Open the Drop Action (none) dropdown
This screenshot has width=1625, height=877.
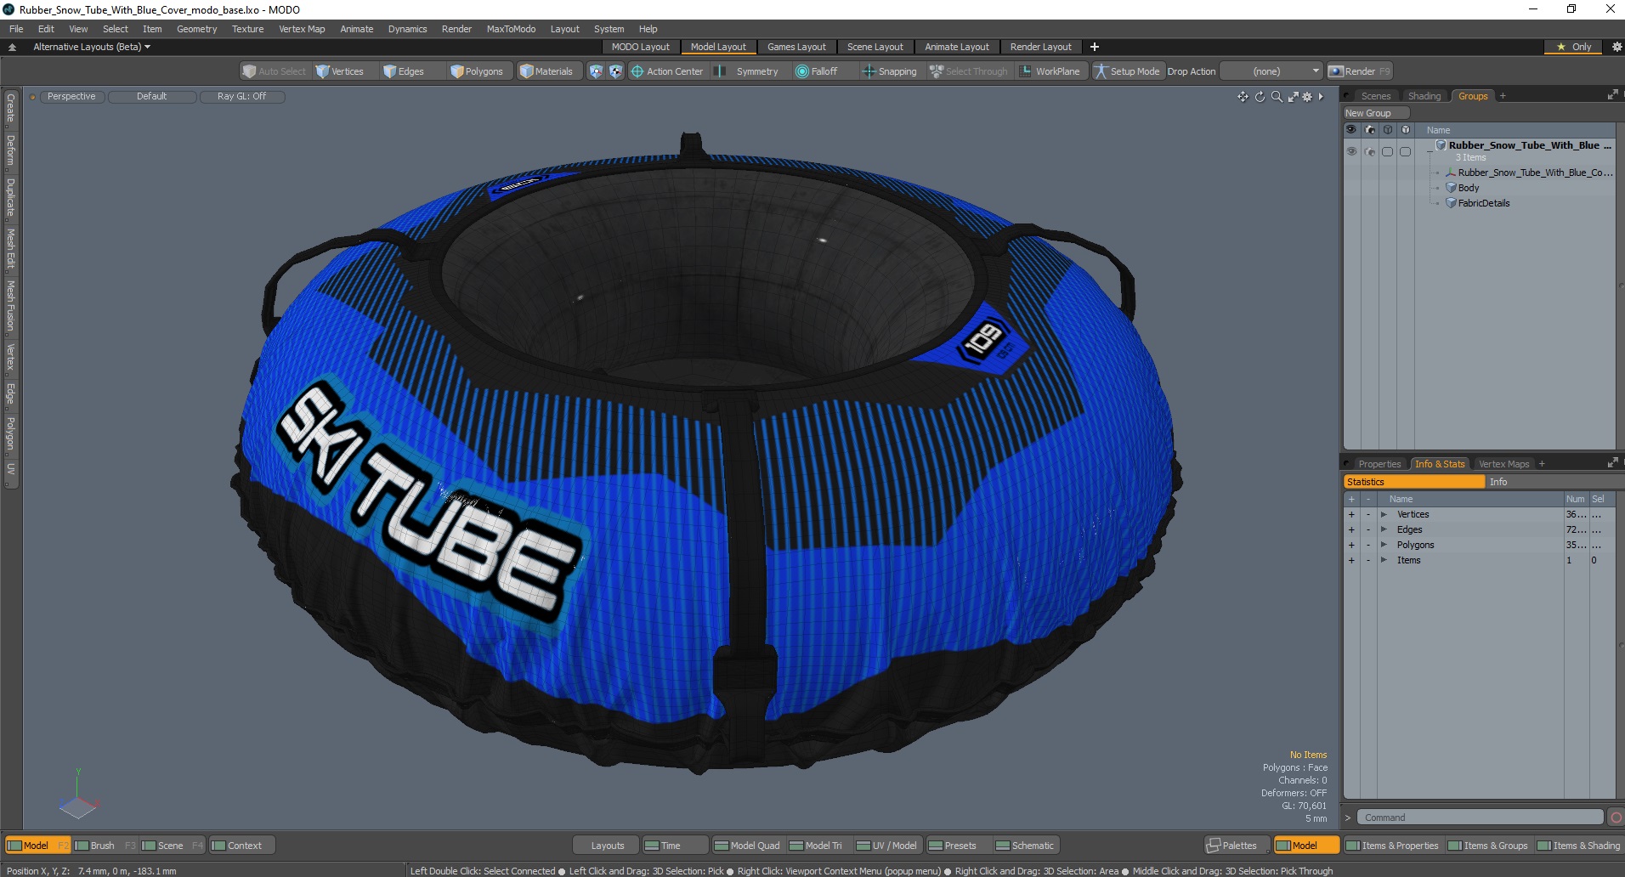coord(1271,71)
